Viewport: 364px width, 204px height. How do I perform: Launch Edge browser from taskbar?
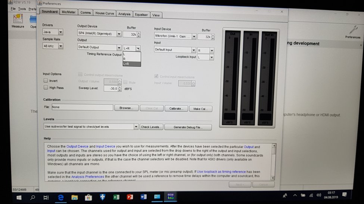[x=60, y=198]
